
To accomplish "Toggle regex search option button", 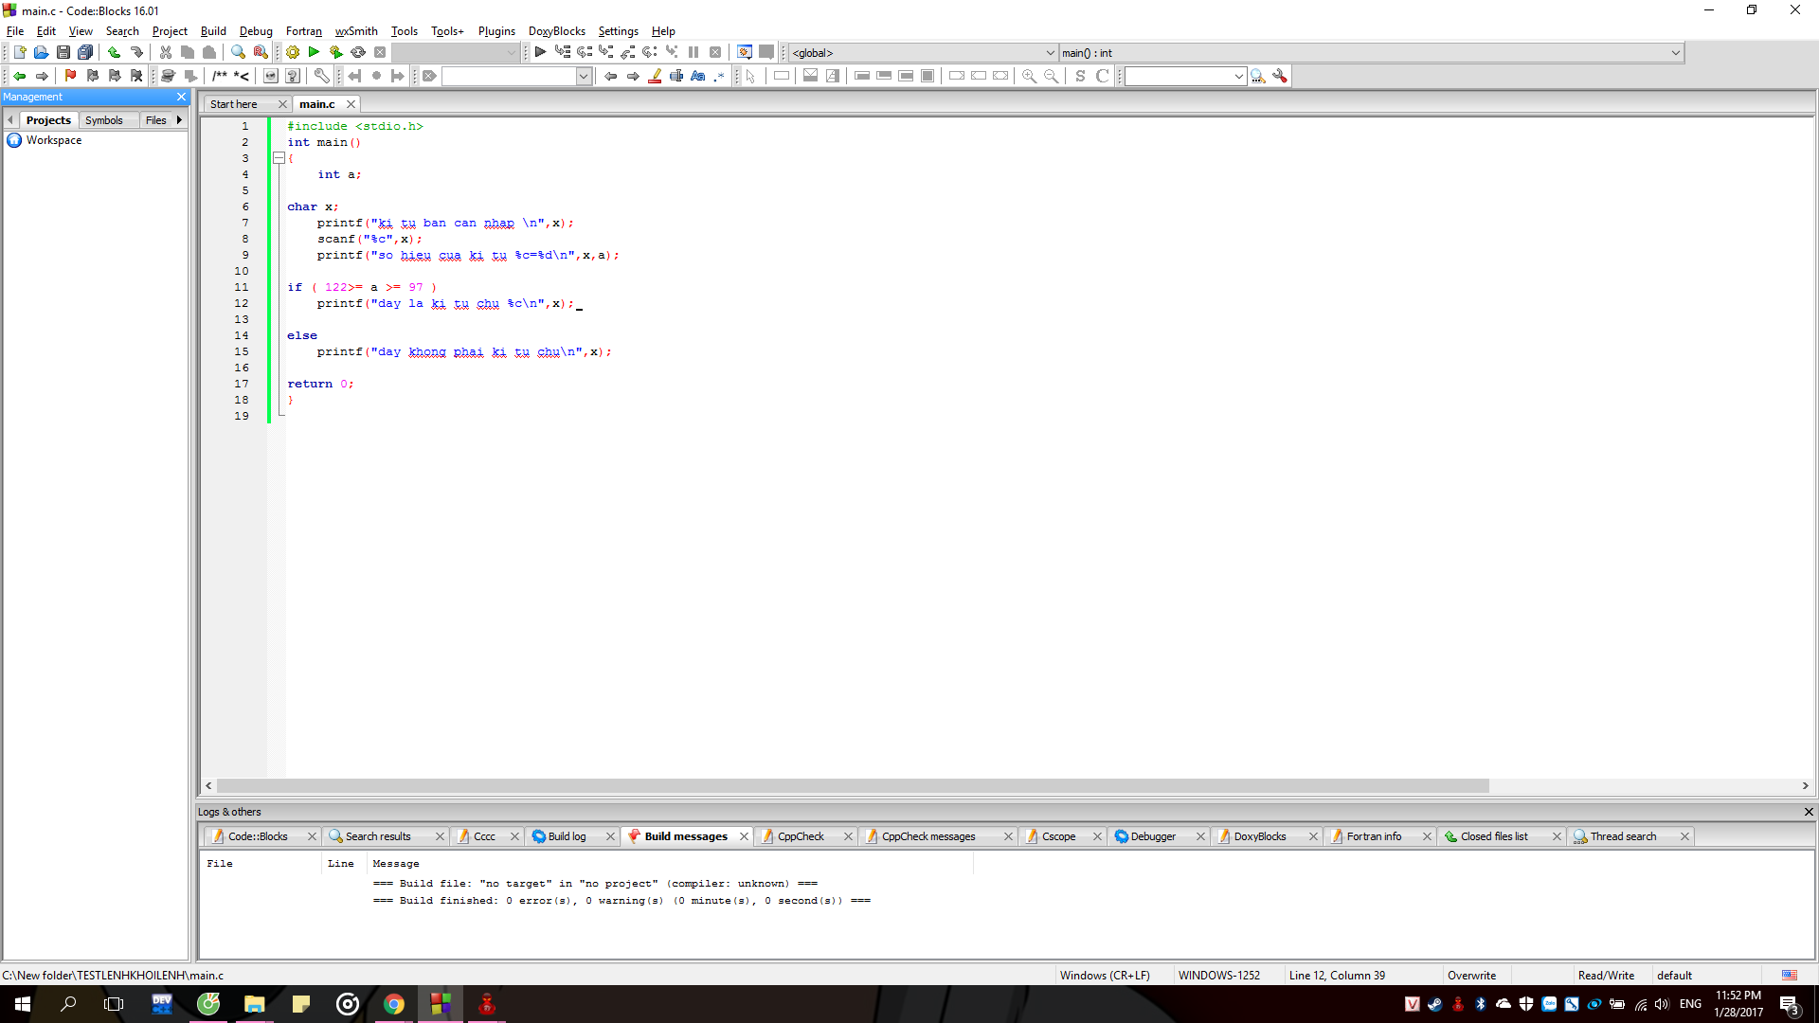I will click(x=720, y=76).
